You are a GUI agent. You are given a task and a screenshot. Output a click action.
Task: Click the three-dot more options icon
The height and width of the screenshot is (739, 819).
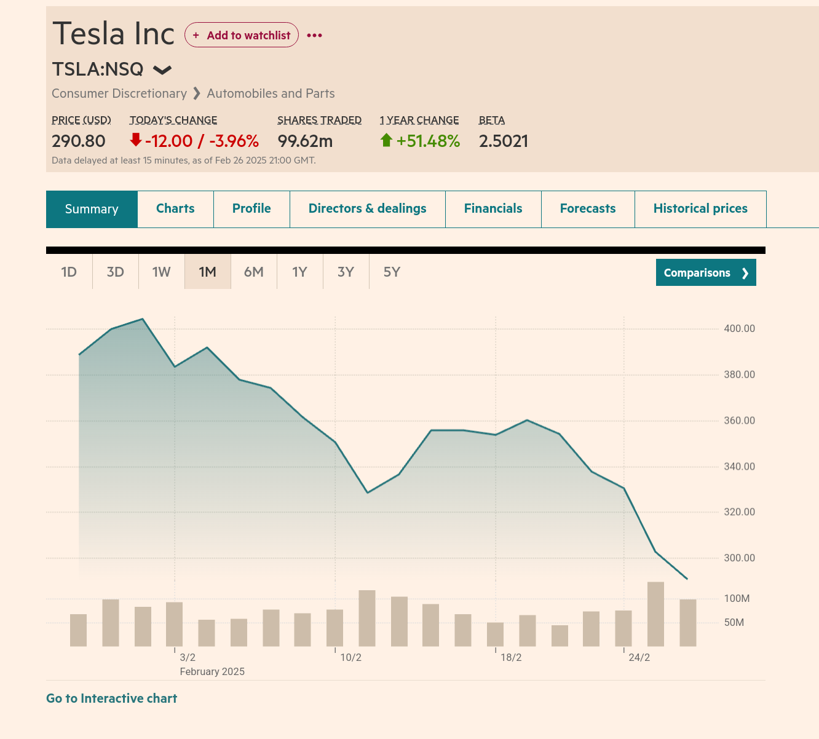tap(314, 36)
